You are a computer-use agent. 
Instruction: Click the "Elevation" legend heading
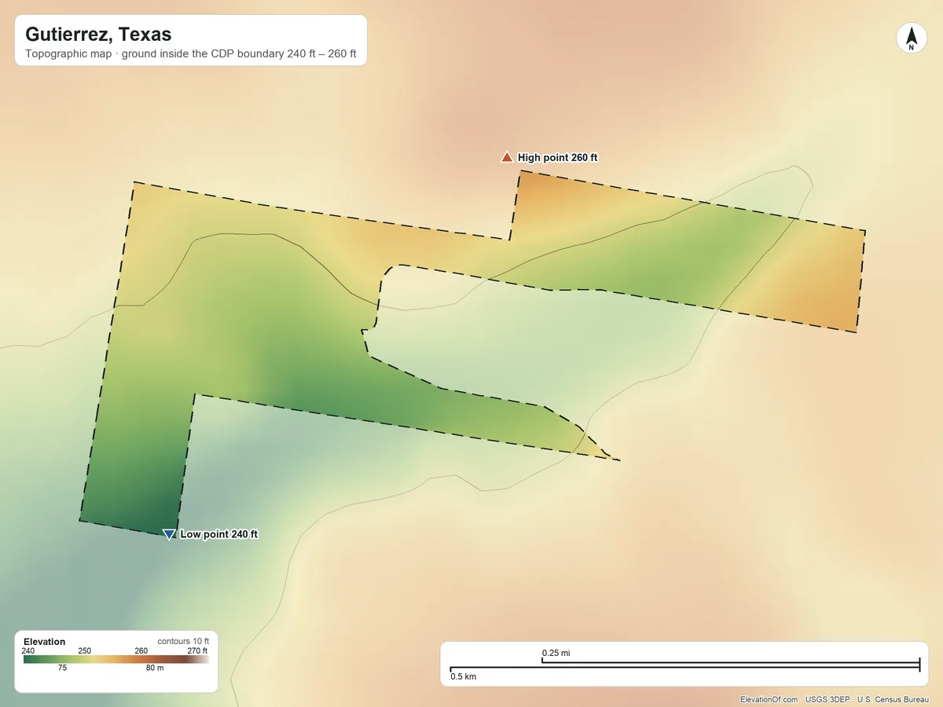pyautogui.click(x=45, y=642)
